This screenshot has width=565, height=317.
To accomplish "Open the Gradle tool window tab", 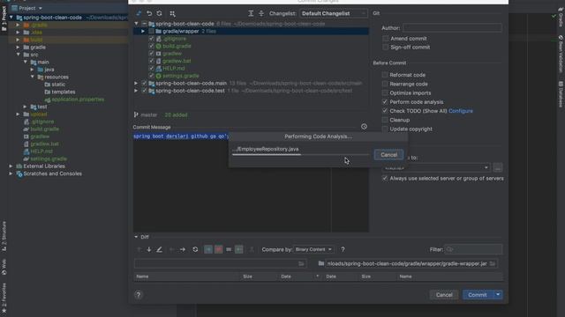I will [x=561, y=18].
